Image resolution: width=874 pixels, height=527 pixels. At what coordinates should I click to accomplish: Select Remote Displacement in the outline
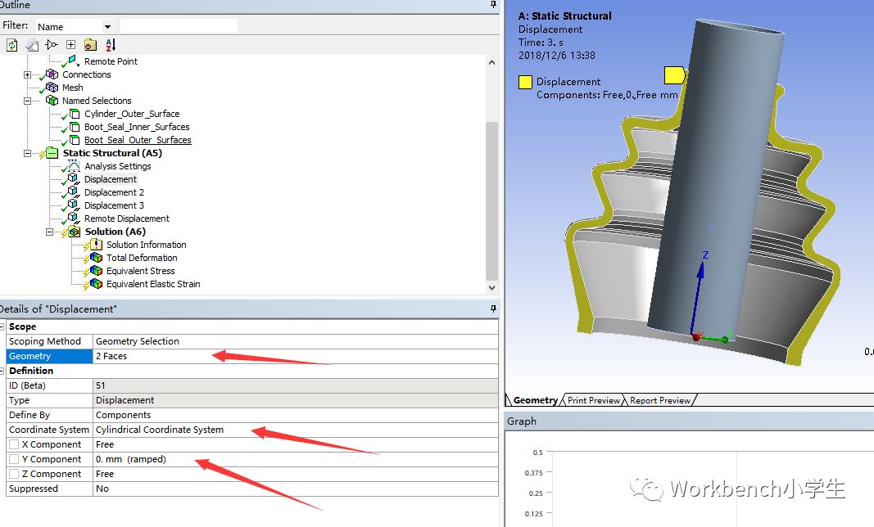click(x=126, y=218)
